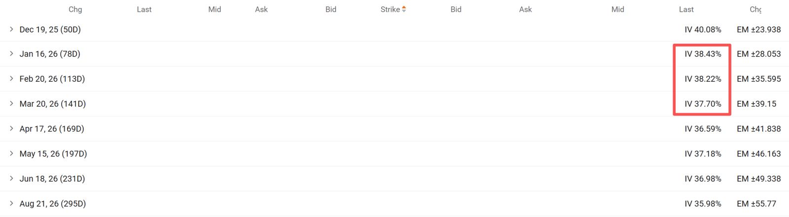Click the IV 36.59% value
This screenshot has height=217, width=789.
[x=703, y=129]
